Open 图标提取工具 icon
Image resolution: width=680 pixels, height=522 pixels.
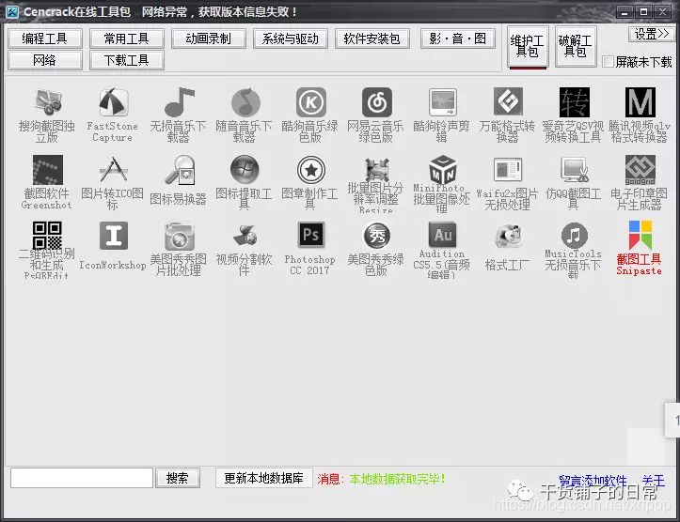[x=245, y=170]
